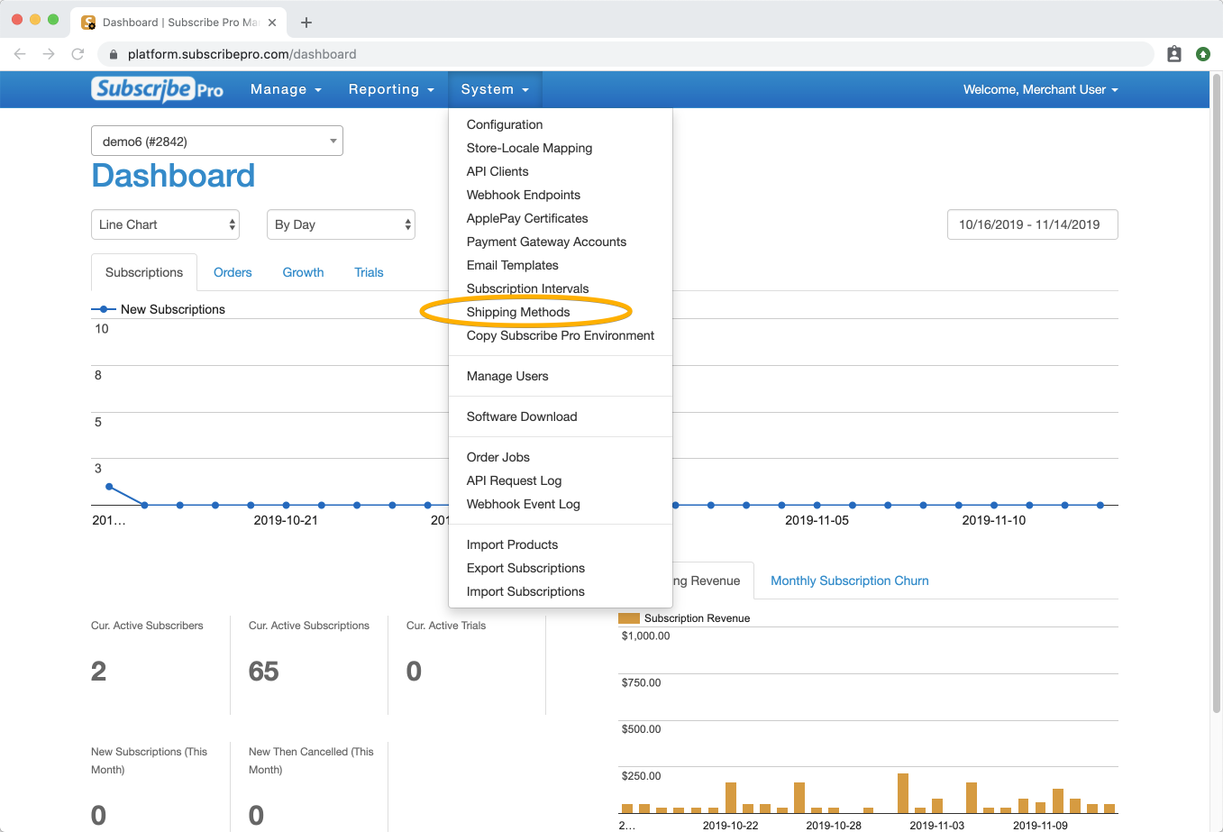Open Manage Users from the menu
Image resolution: width=1223 pixels, height=832 pixels.
tap(561, 376)
